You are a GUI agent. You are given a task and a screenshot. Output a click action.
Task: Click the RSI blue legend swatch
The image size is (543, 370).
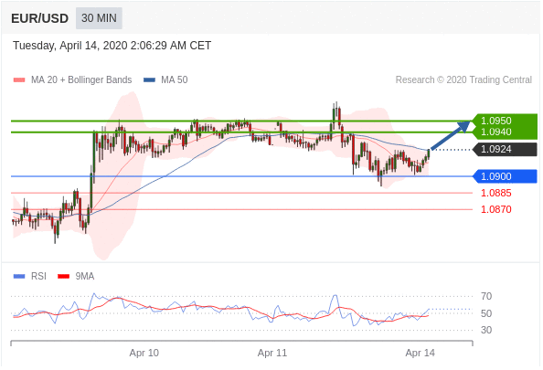tap(19, 276)
